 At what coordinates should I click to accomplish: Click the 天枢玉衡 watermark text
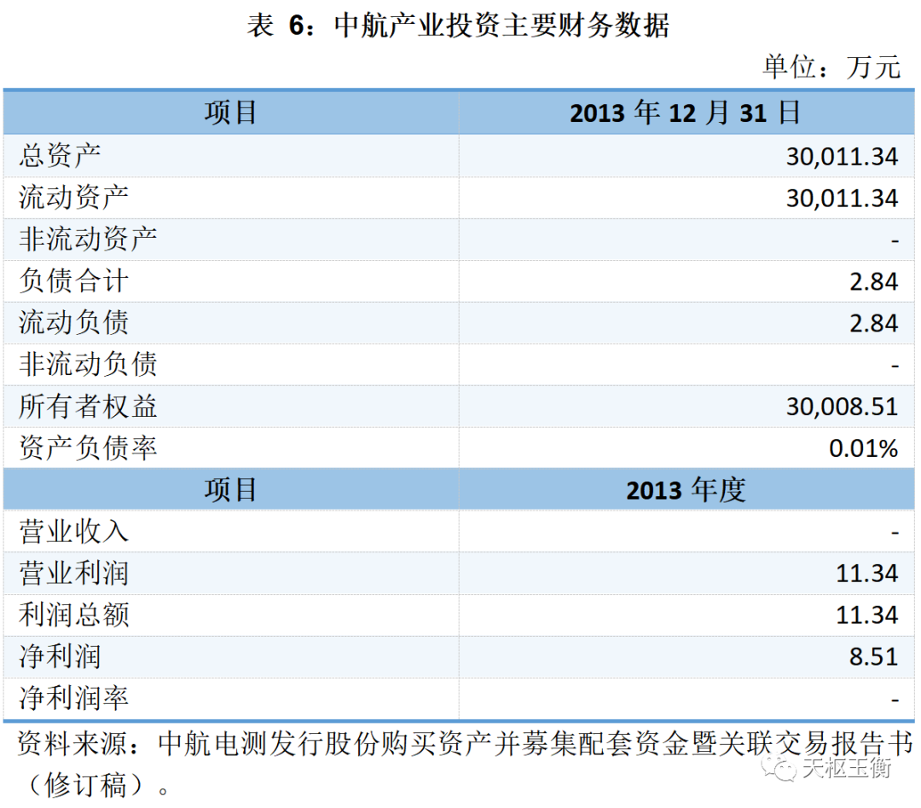pos(846,770)
